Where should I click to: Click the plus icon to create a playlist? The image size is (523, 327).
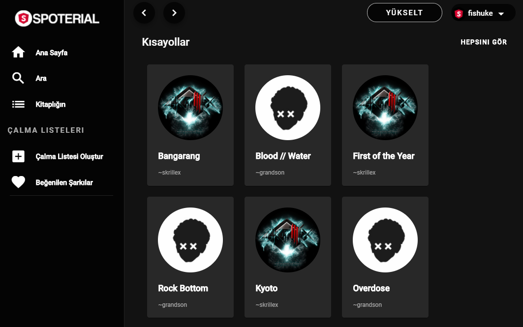point(18,156)
